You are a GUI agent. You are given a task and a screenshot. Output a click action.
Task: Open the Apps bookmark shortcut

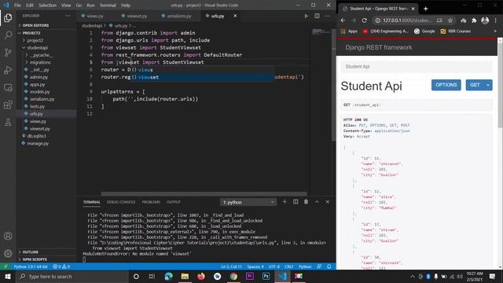click(x=349, y=31)
